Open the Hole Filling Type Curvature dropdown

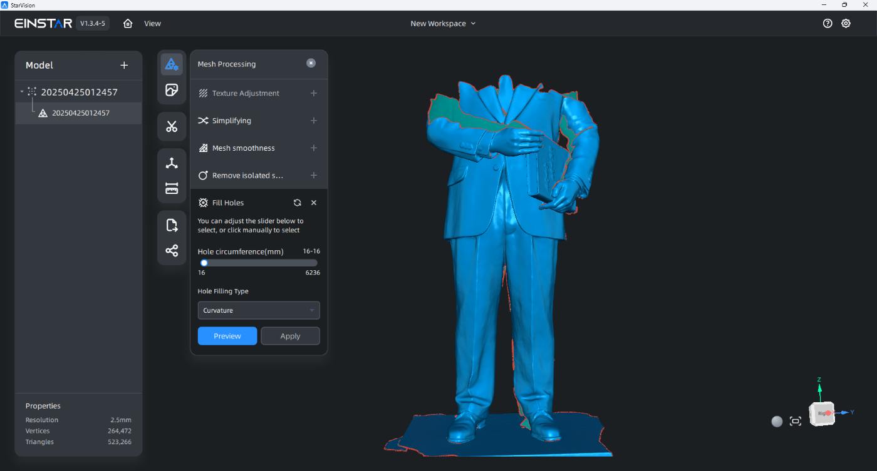259,310
